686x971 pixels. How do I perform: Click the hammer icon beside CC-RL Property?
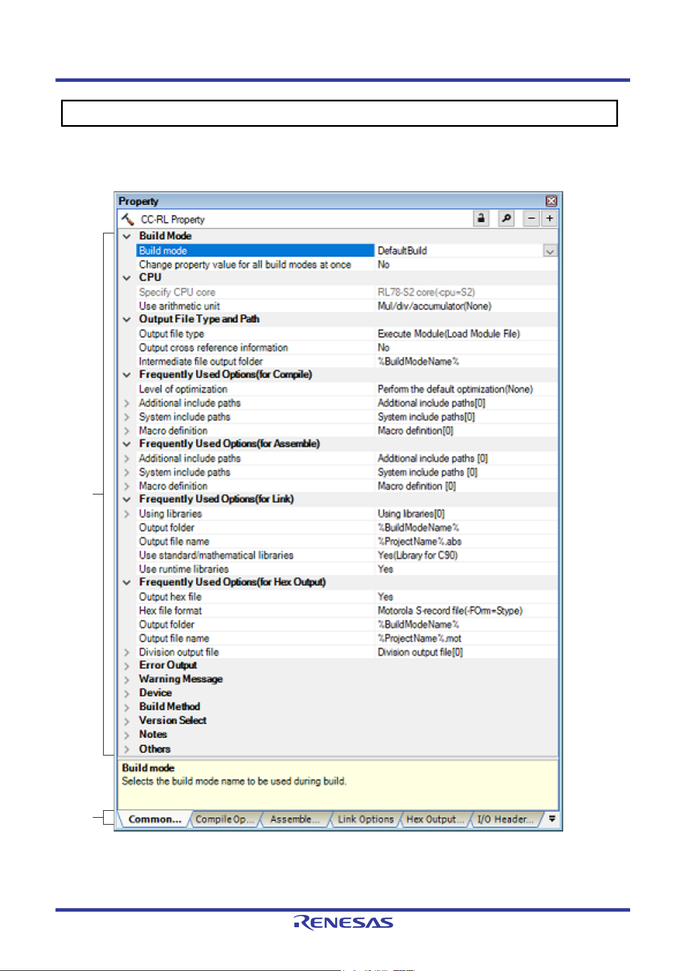pyautogui.click(x=127, y=219)
